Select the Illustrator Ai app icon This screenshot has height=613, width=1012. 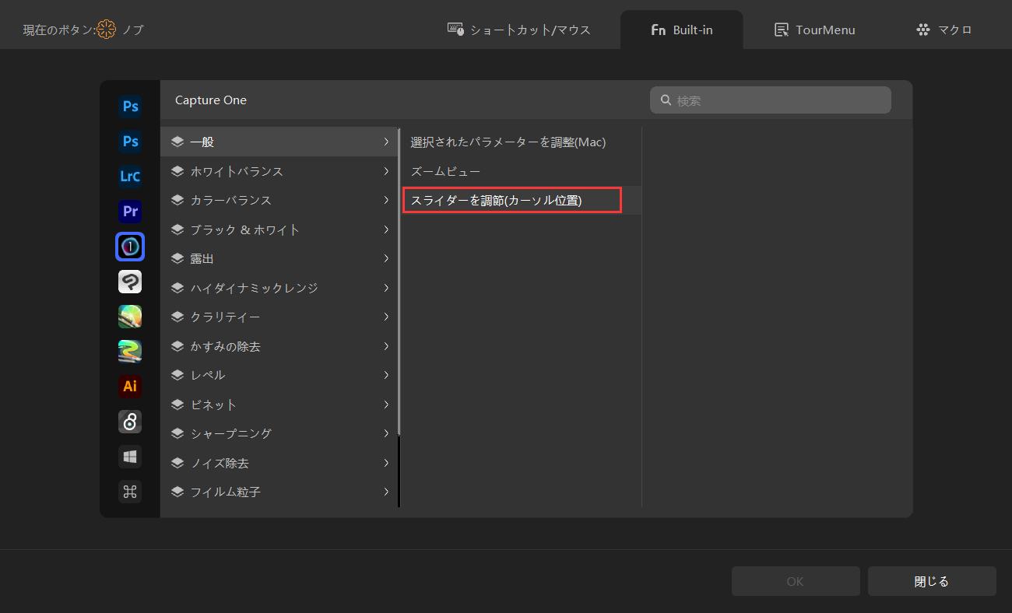click(x=130, y=387)
